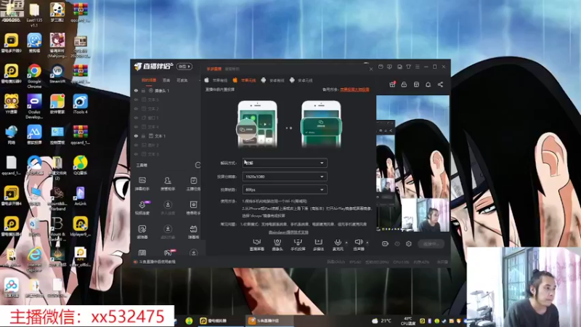This screenshot has width=581, height=327.
Task: Expand speaker options arrow
Action: [367, 243]
